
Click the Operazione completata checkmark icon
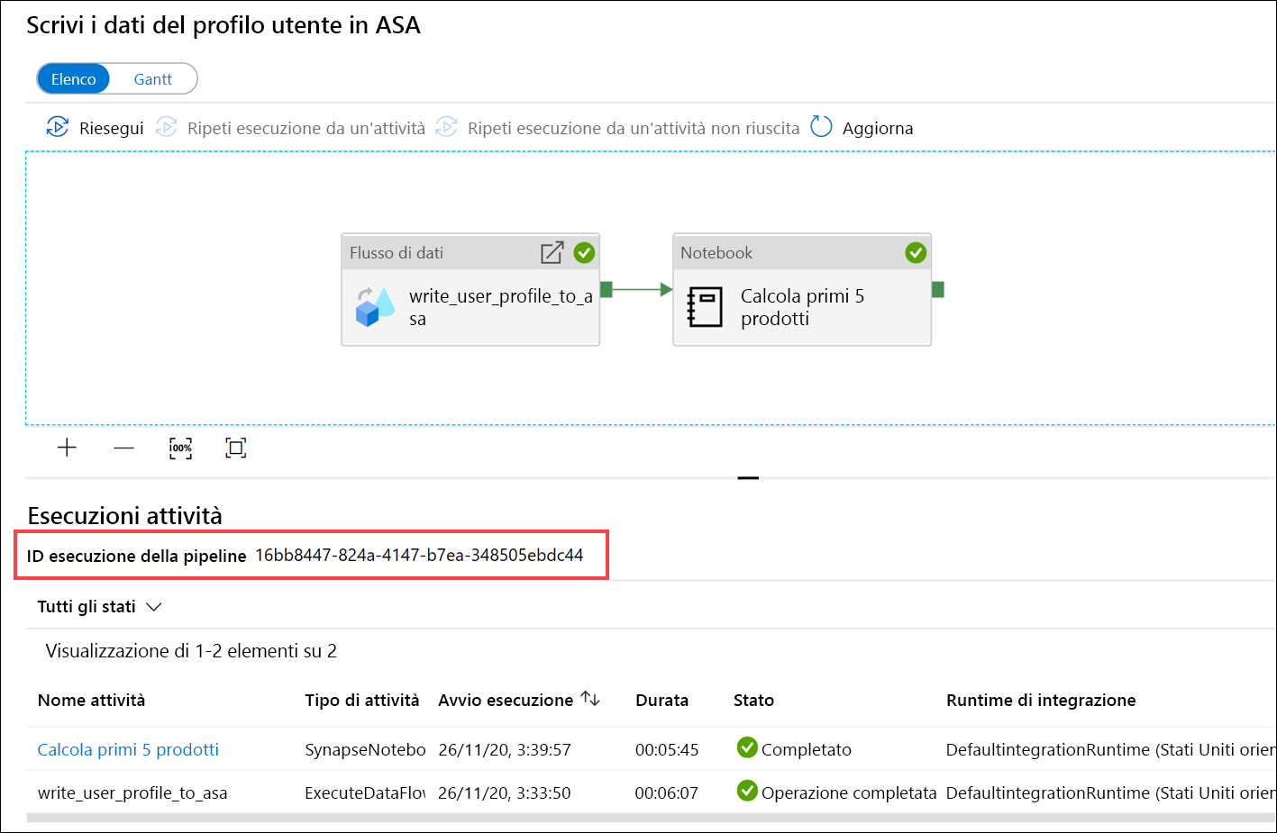(747, 791)
